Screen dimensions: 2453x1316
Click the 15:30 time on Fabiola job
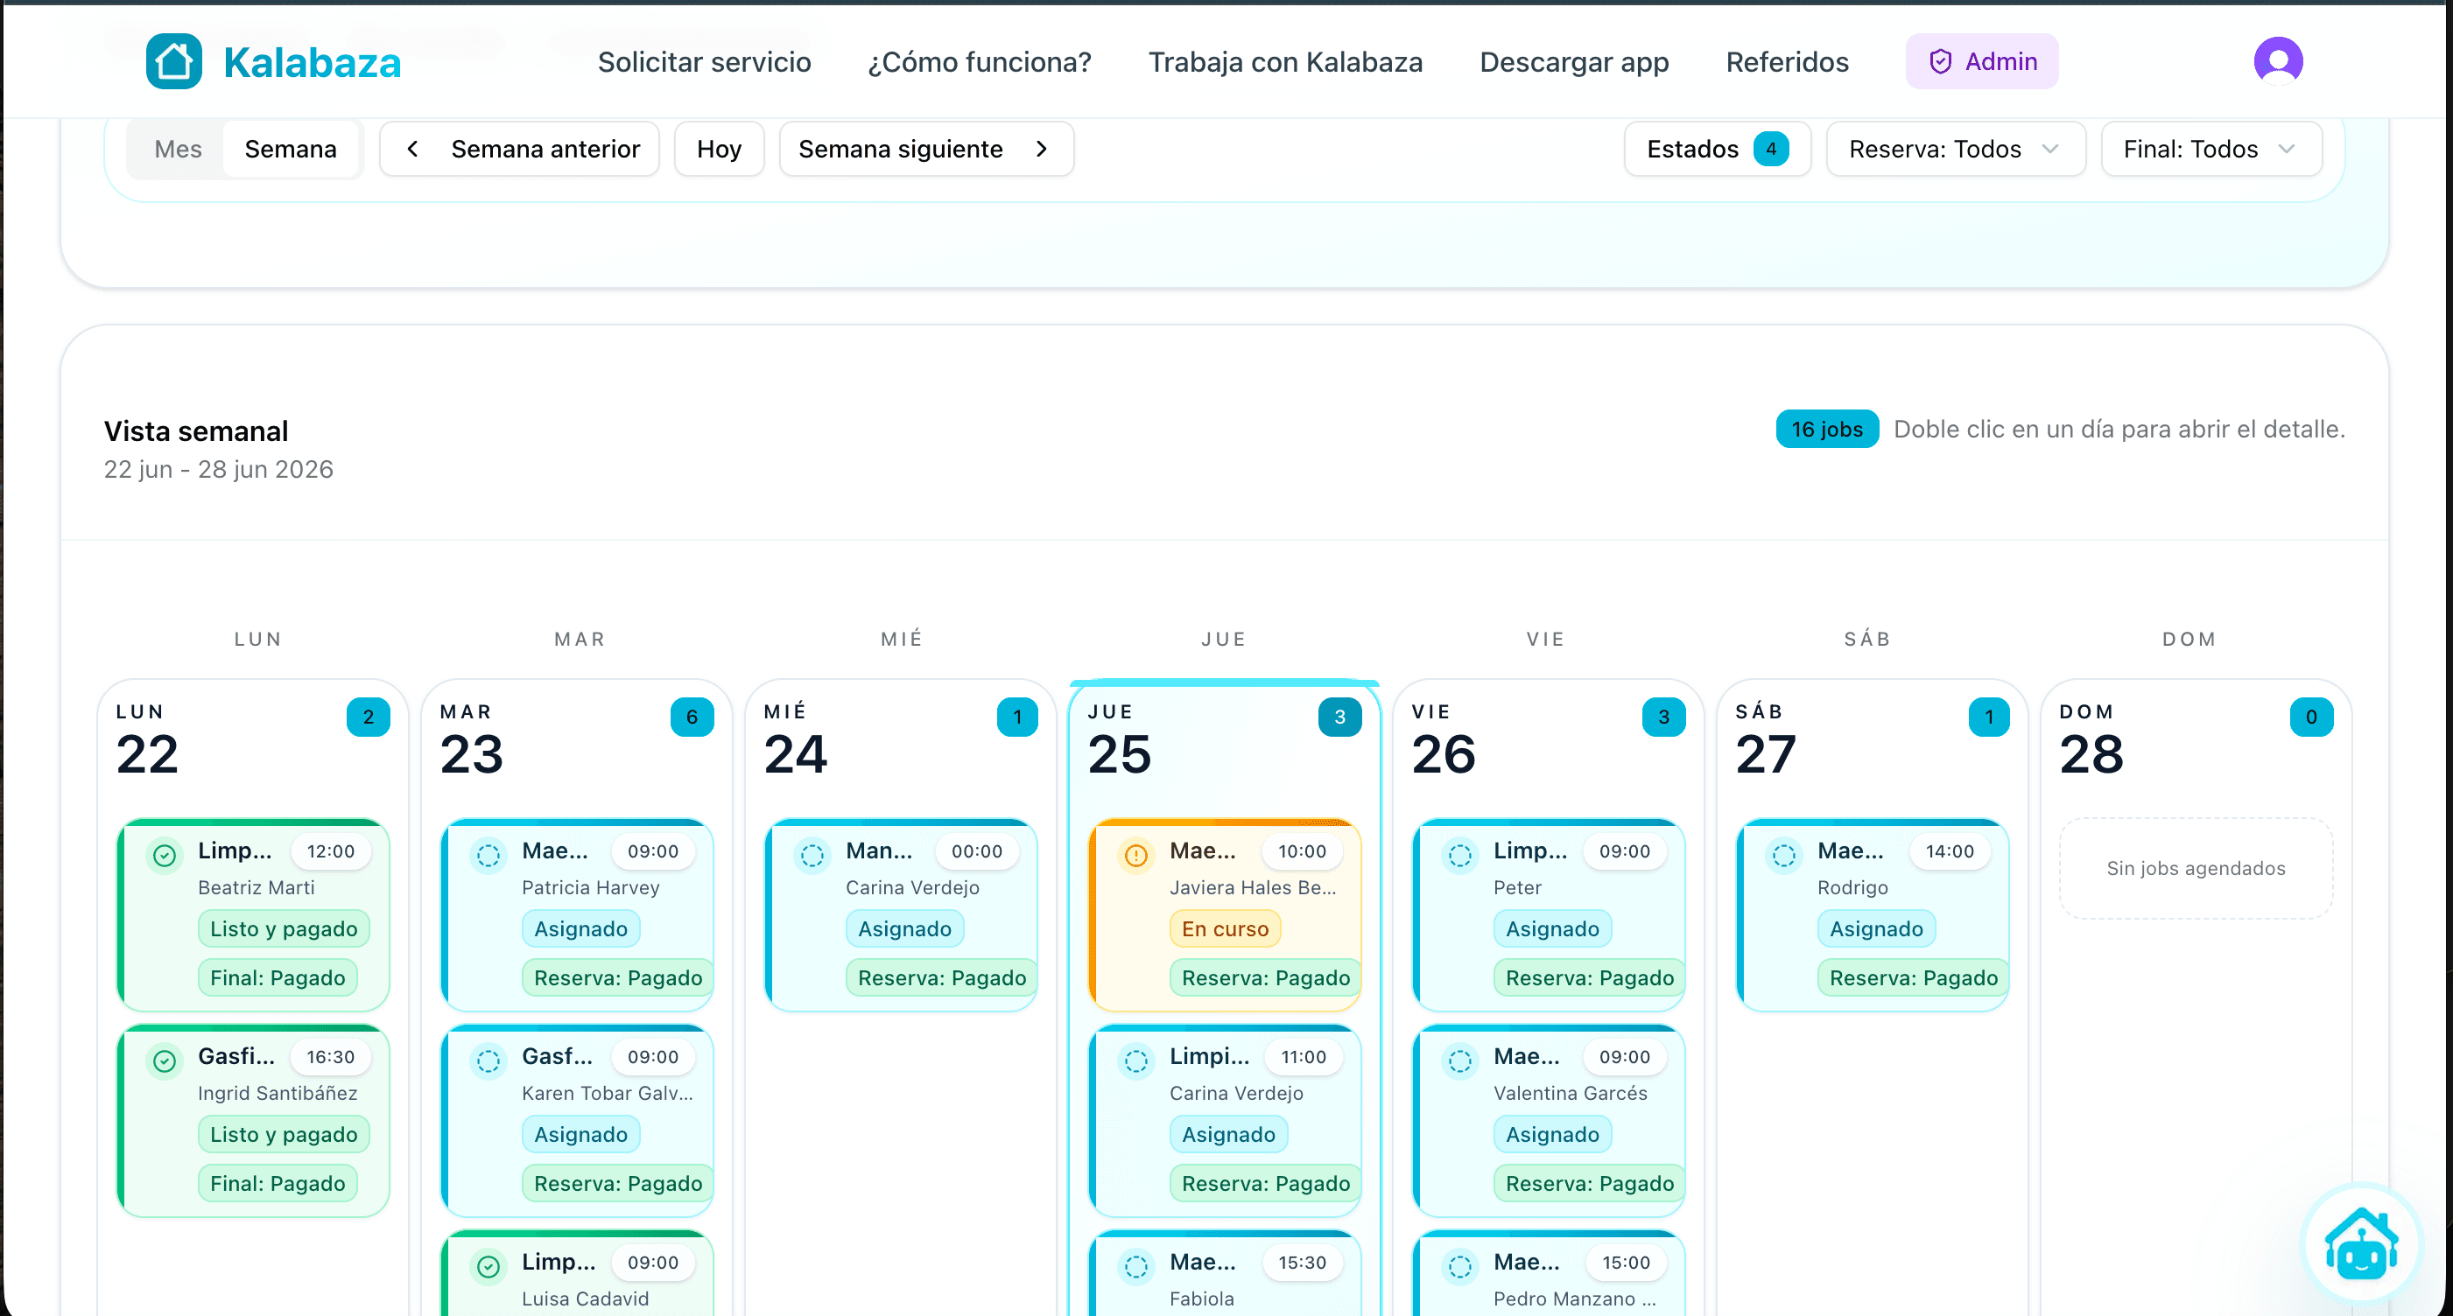point(1302,1263)
